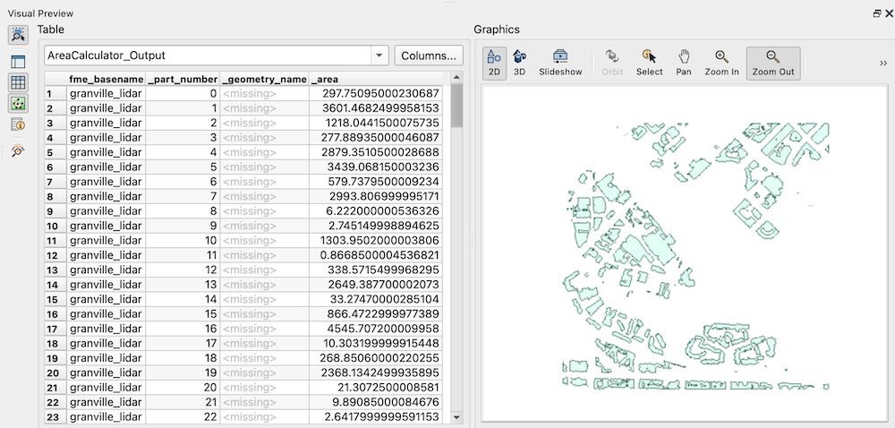Viewport: 895px width, 428px height.
Task: Click area value 6.222000000536326
Action: click(383, 211)
